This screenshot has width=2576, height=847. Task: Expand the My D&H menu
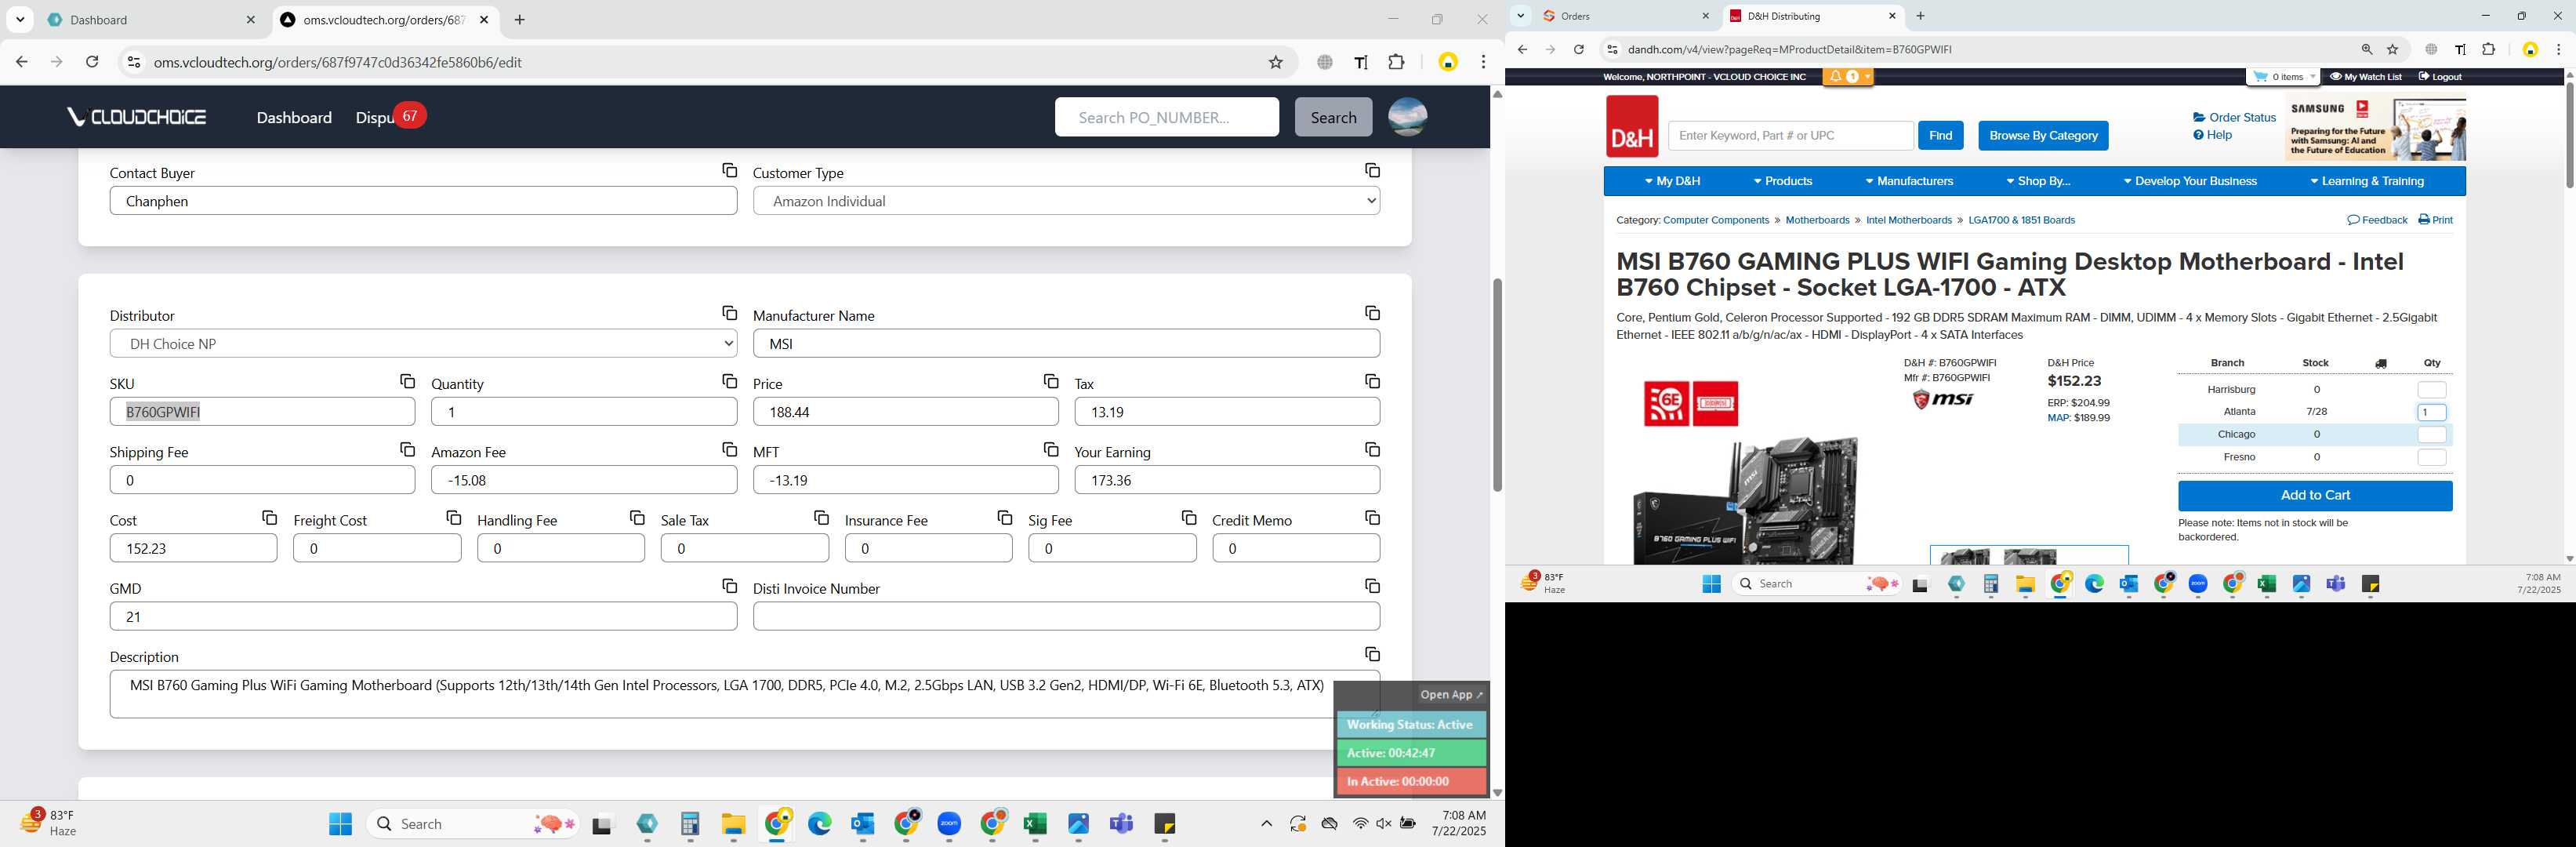click(1672, 182)
